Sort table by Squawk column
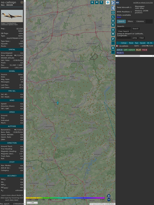The height and width of the screenshot is (205, 154). [x=143, y=43]
